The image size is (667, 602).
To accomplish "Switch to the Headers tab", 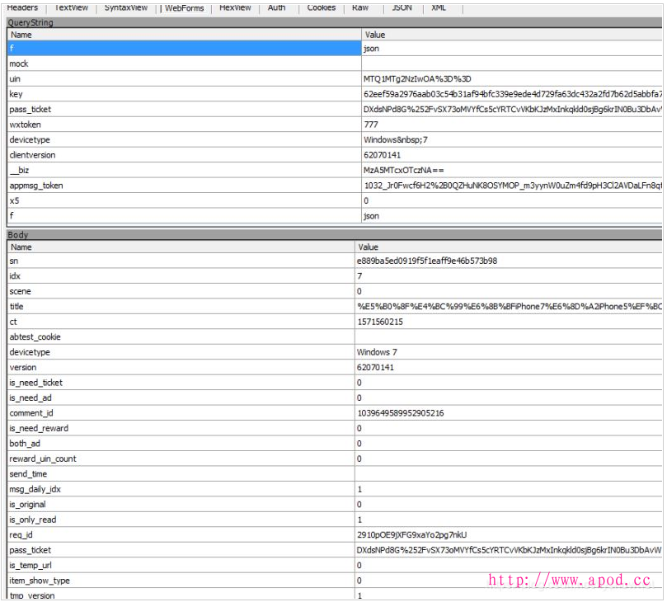I will (x=22, y=7).
